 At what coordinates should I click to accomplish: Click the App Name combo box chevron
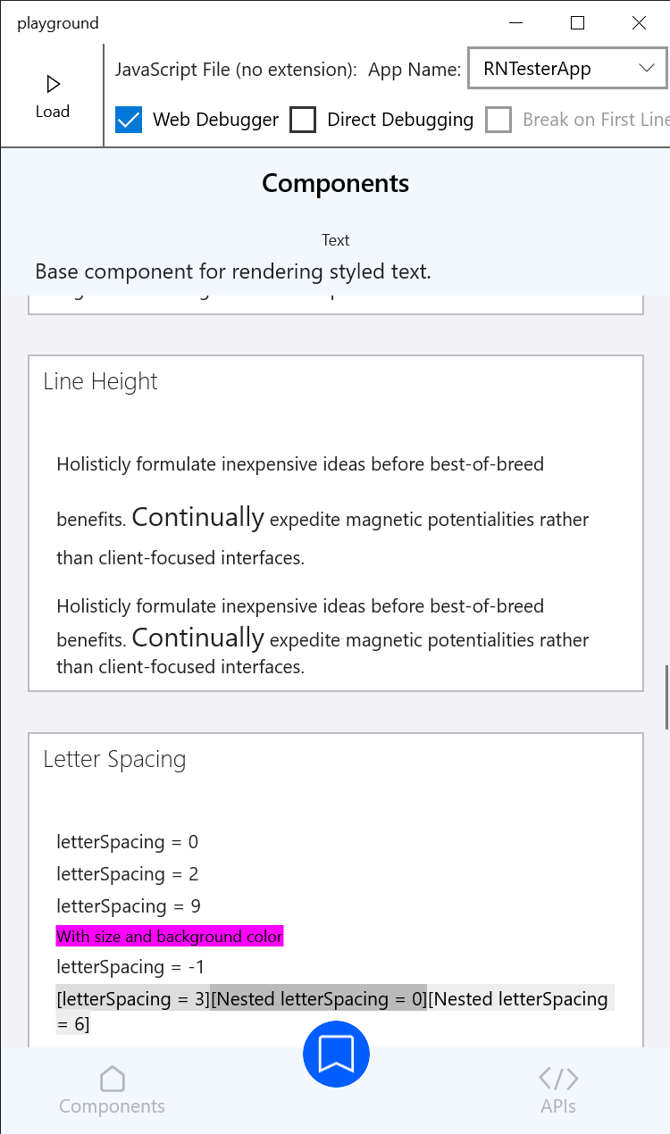click(645, 68)
